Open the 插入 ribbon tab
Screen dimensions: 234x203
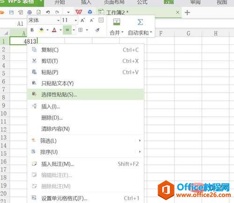point(86,2)
